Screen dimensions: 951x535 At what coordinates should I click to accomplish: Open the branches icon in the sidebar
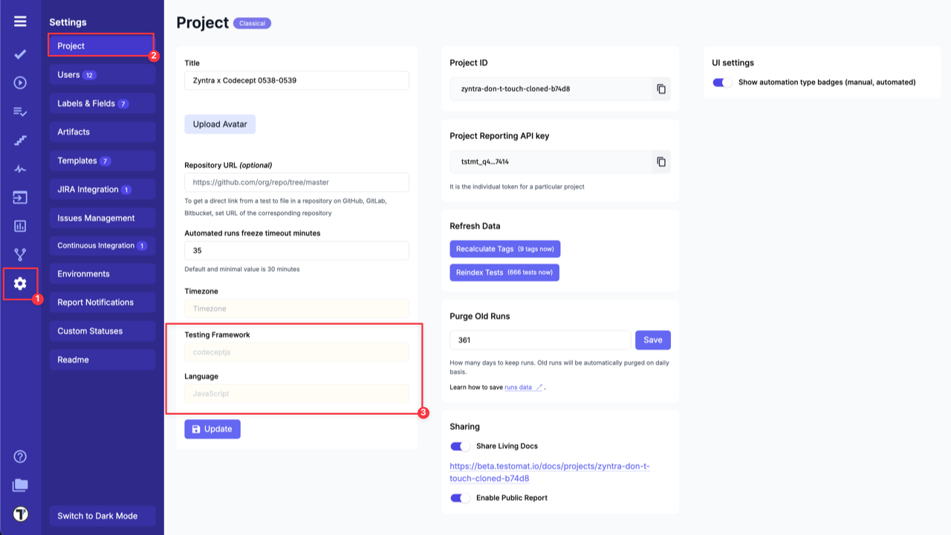coord(20,254)
